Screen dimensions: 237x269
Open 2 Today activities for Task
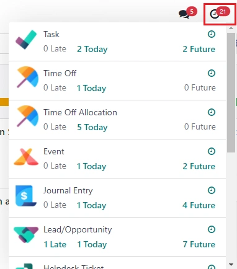[92, 49]
